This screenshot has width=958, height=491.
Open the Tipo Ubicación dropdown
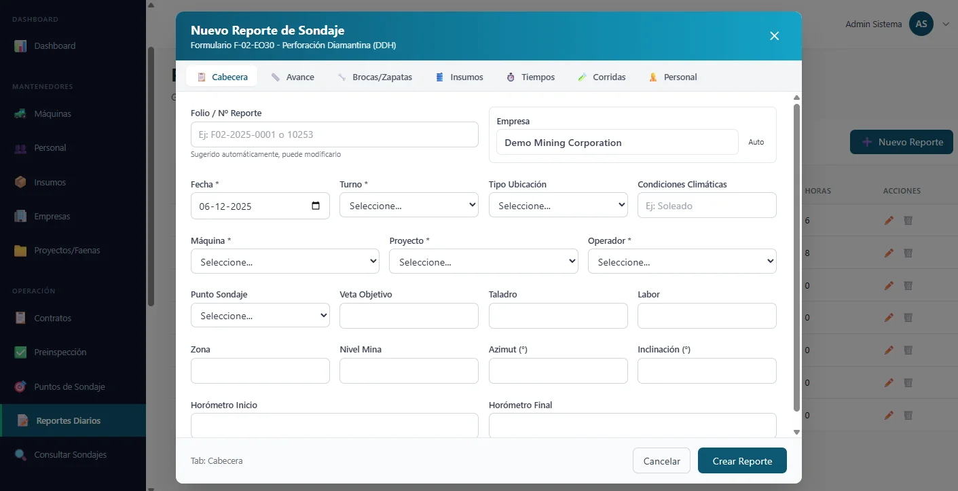[557, 205]
